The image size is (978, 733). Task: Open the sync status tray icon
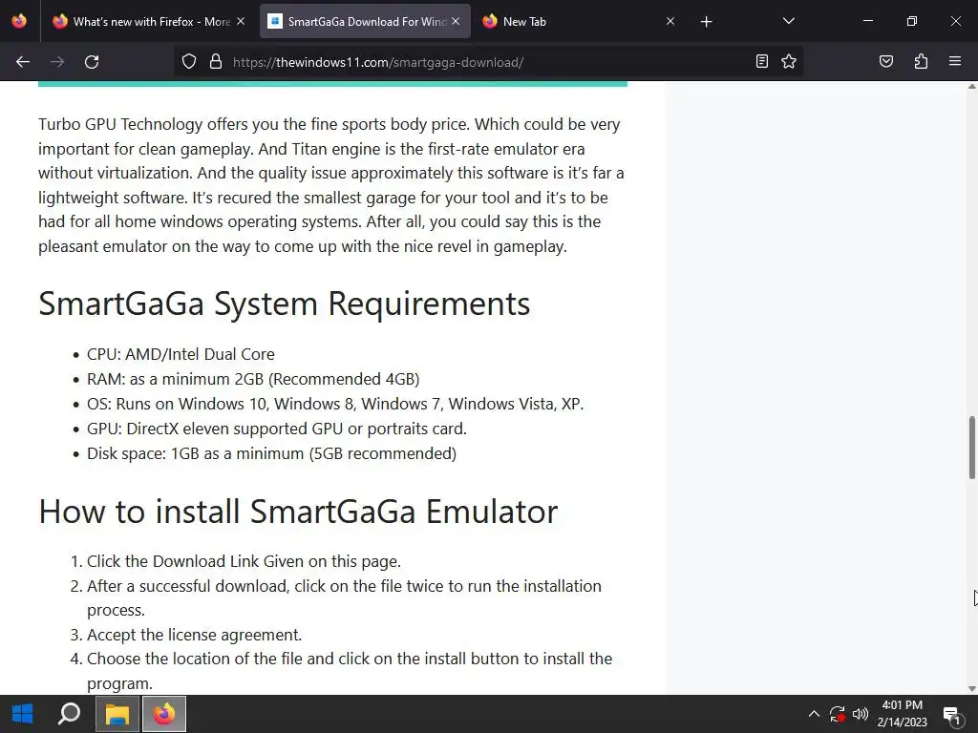pos(837,714)
